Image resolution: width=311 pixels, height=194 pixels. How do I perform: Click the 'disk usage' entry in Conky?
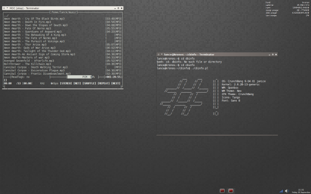pyautogui.click(x=271, y=13)
